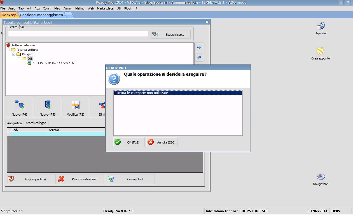Open the Ammin menu
353x215 pixels.
tap(68, 8)
